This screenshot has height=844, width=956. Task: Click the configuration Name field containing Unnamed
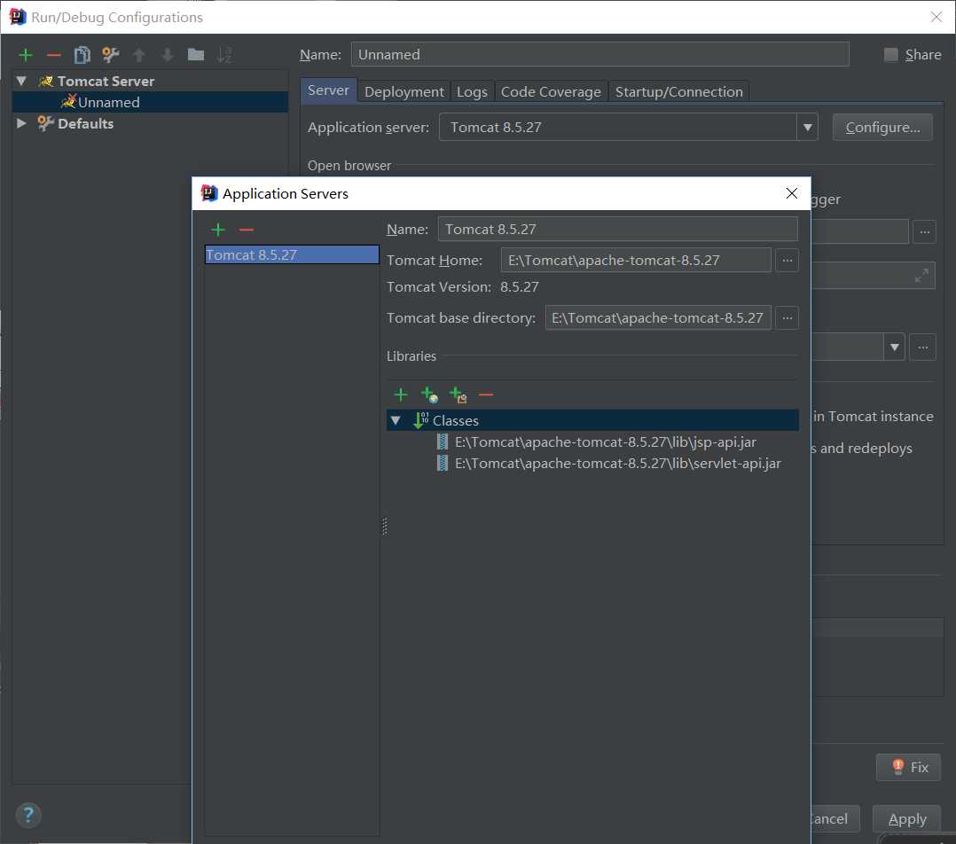tap(599, 55)
